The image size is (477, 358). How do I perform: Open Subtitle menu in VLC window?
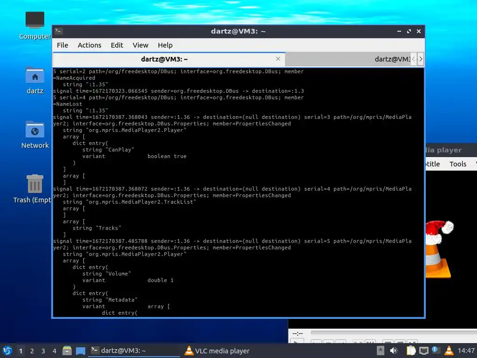(433, 164)
